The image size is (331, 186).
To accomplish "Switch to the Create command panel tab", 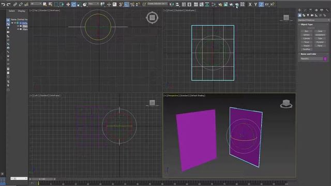I will [x=299, y=10].
